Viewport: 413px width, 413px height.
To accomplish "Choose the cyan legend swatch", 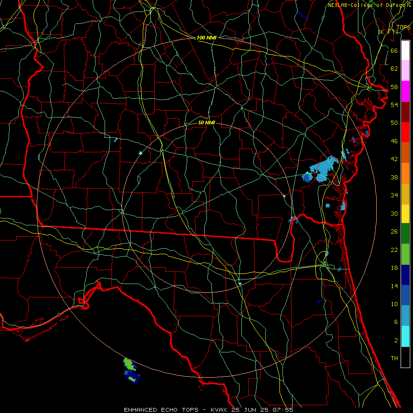I will [405, 336].
